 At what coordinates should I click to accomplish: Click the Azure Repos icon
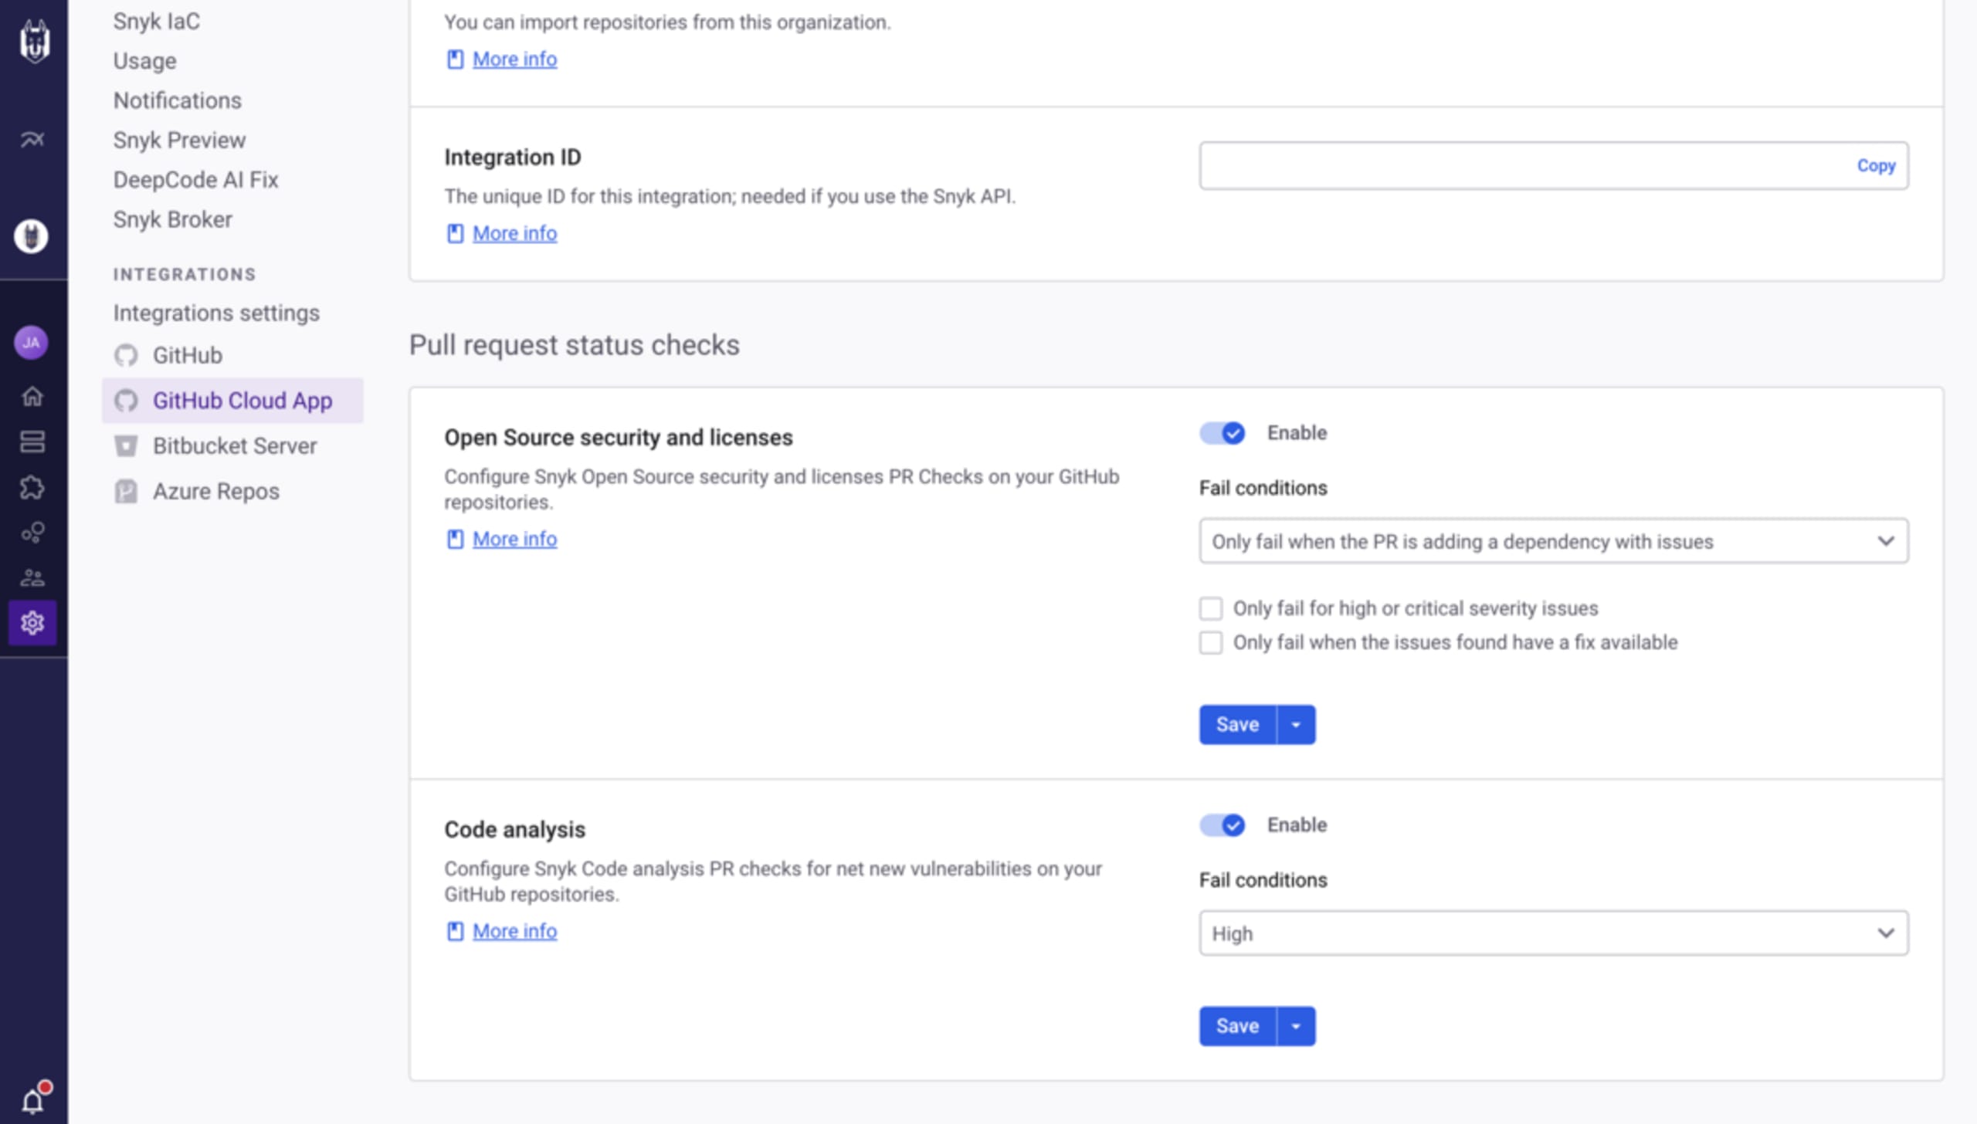coord(126,492)
